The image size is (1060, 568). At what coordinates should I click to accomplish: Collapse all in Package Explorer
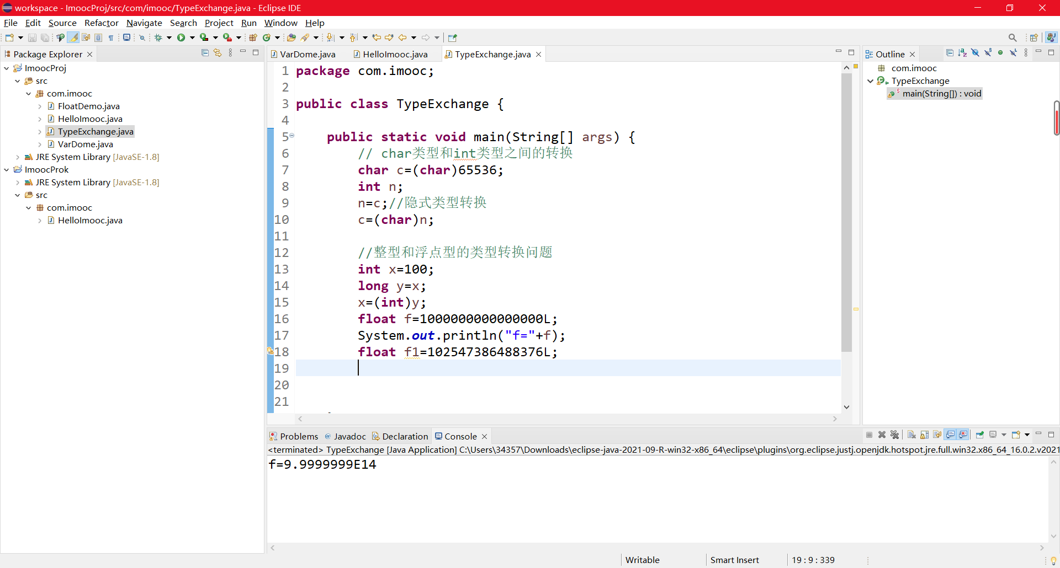(205, 53)
